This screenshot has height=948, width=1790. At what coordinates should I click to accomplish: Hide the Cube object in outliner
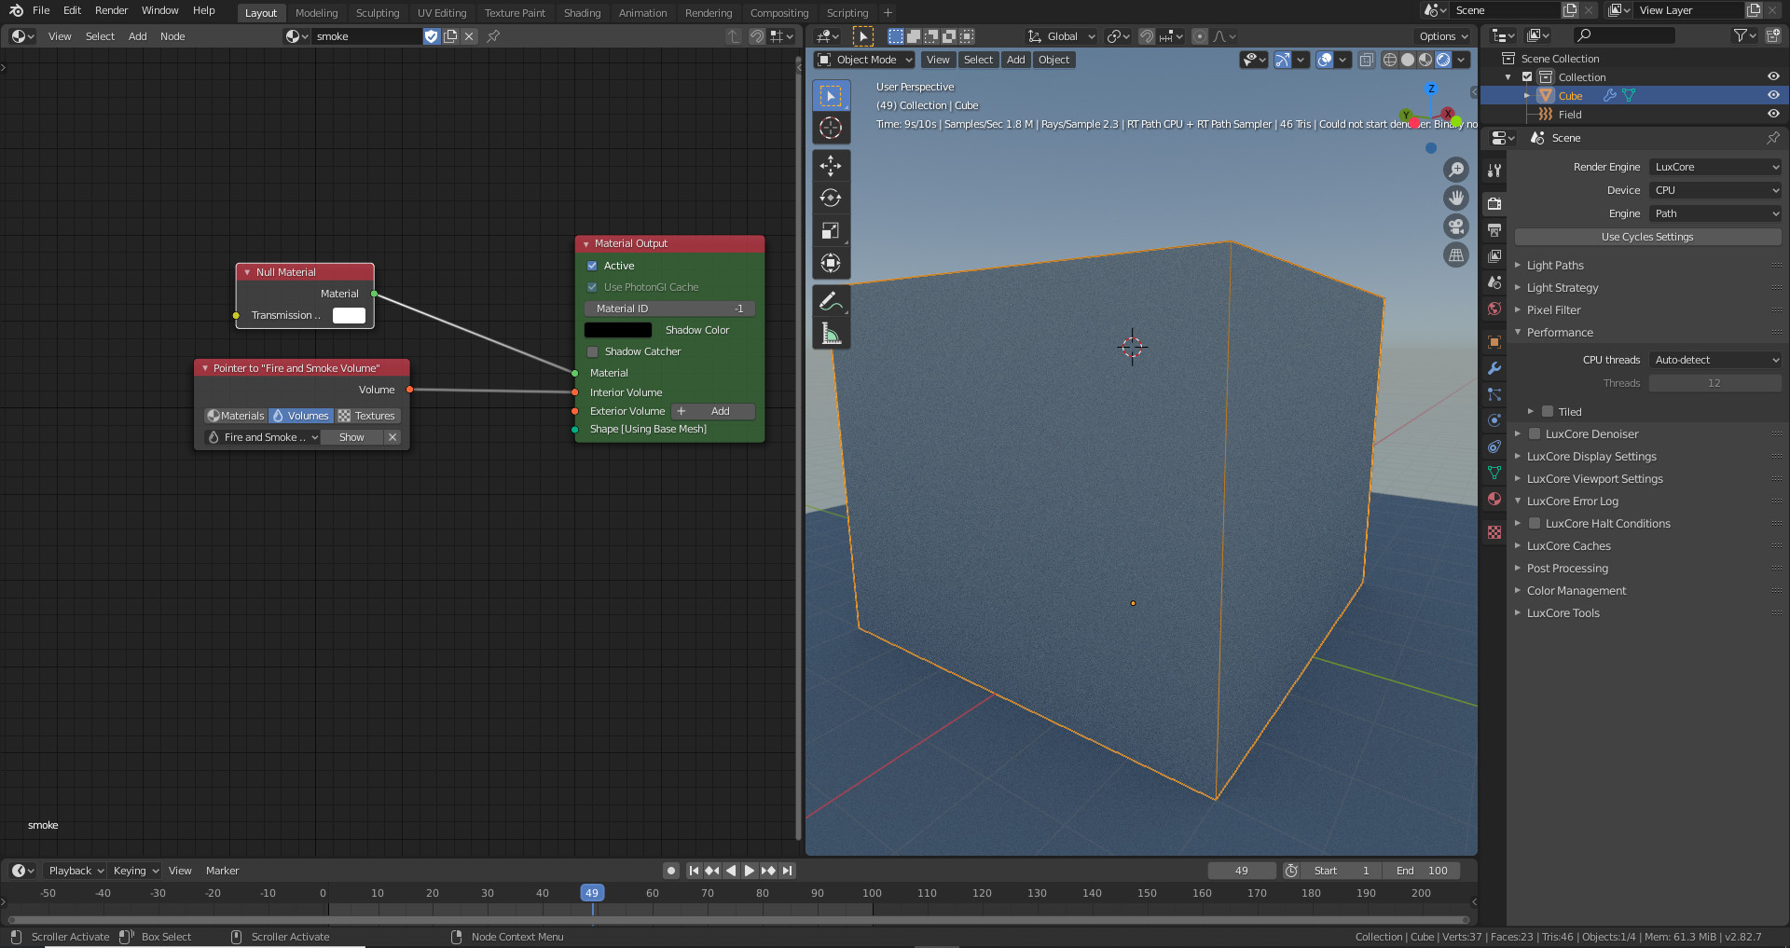[x=1772, y=95]
